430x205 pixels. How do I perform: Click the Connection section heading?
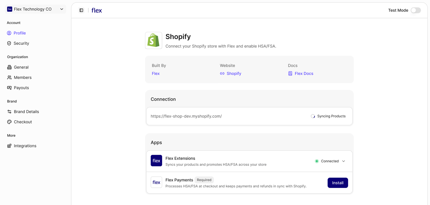point(163,99)
